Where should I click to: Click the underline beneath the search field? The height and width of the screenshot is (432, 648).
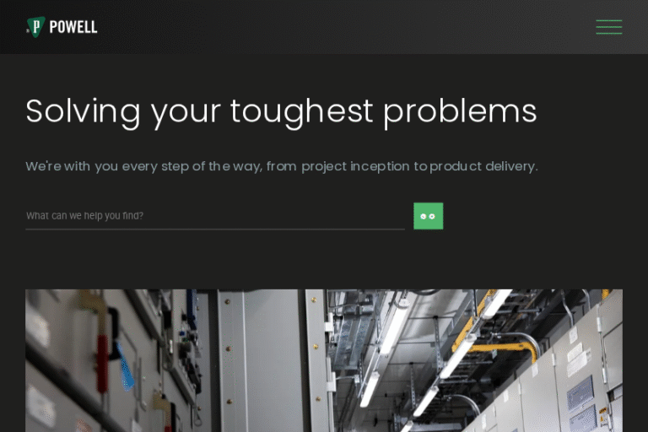tap(215, 229)
